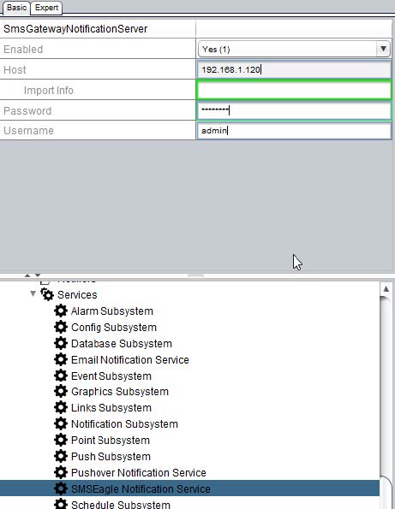Select Notification Subsystem in tree

(124, 424)
